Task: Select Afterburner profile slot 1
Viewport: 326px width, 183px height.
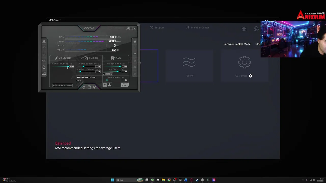Action: click(135, 48)
